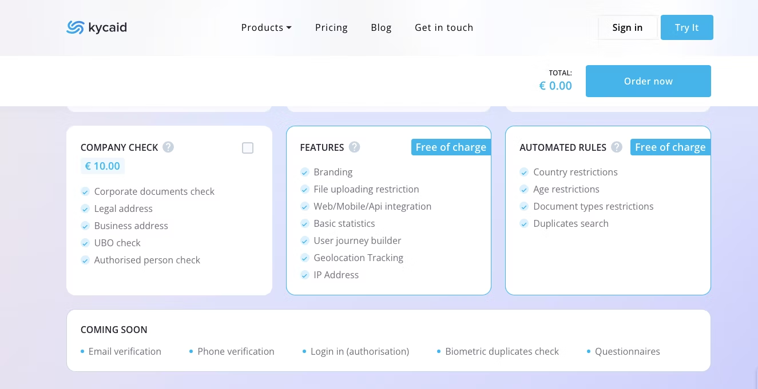Click the Features help question mark icon
The image size is (758, 389).
(355, 147)
